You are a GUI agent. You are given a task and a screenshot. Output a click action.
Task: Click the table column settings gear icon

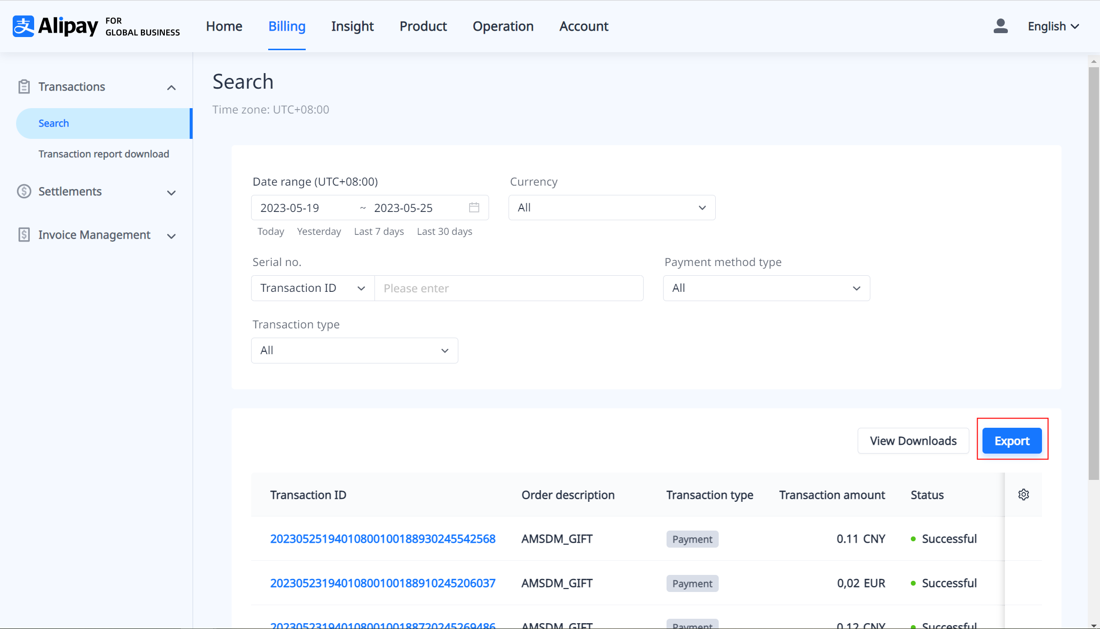coord(1023,495)
